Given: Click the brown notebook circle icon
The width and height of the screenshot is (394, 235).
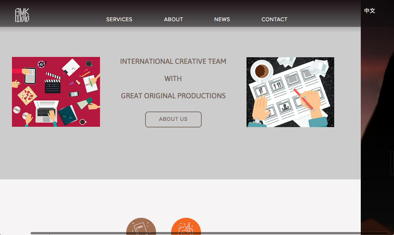Looking at the screenshot, I should [141, 226].
